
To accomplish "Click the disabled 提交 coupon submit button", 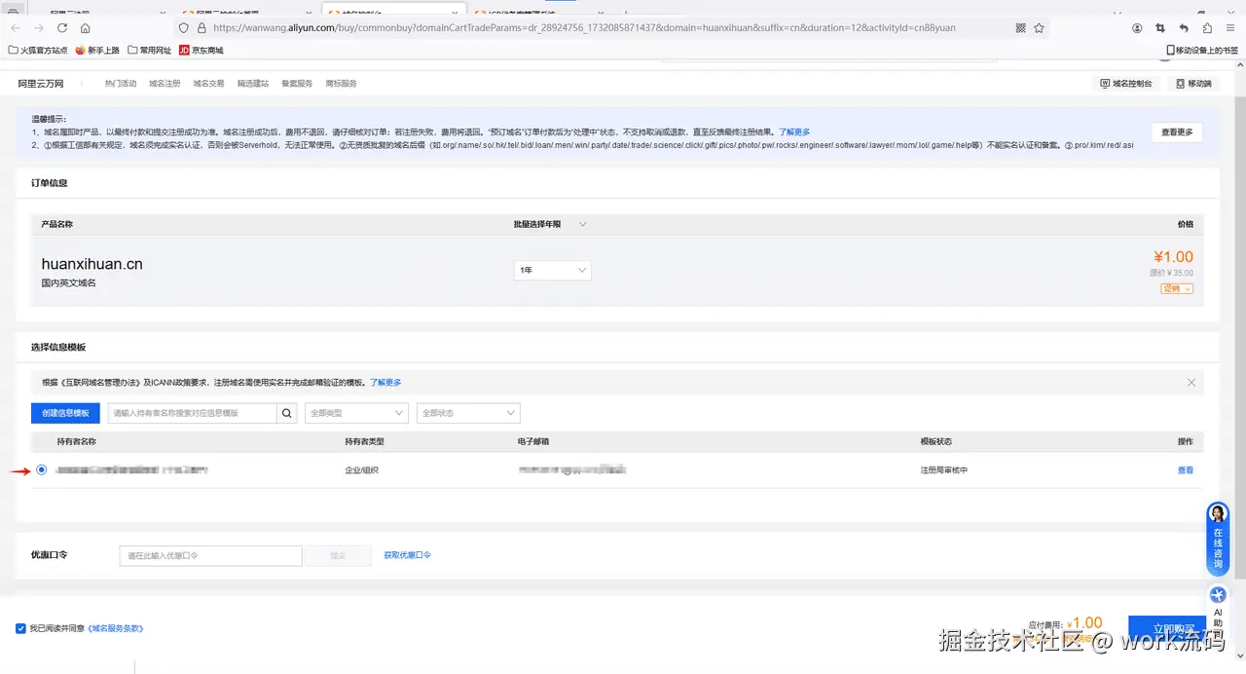I will [x=338, y=555].
